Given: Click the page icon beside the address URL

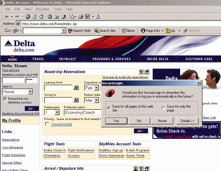Looking at the screenshot, I should pos(19,24).
